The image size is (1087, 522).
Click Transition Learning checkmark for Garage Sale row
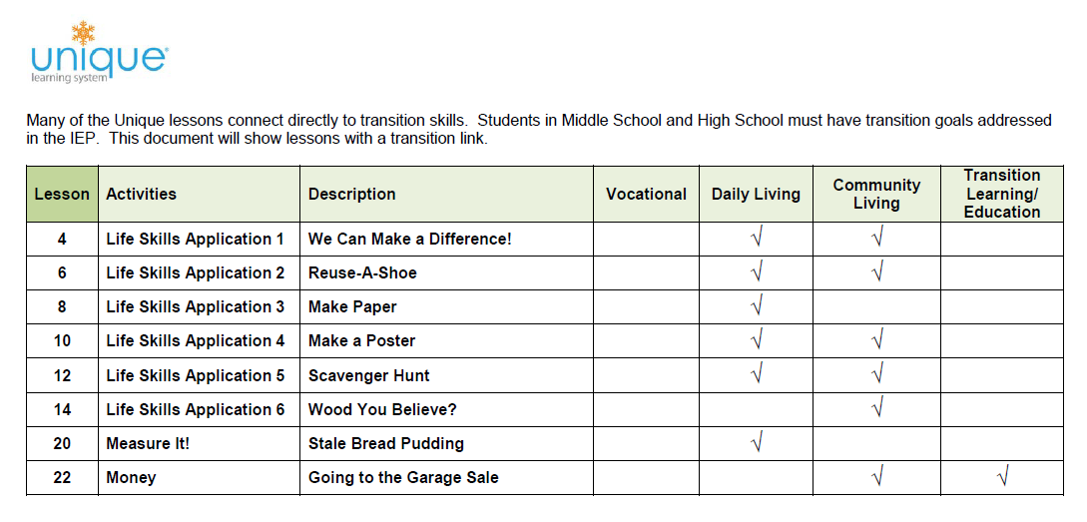click(x=1002, y=477)
